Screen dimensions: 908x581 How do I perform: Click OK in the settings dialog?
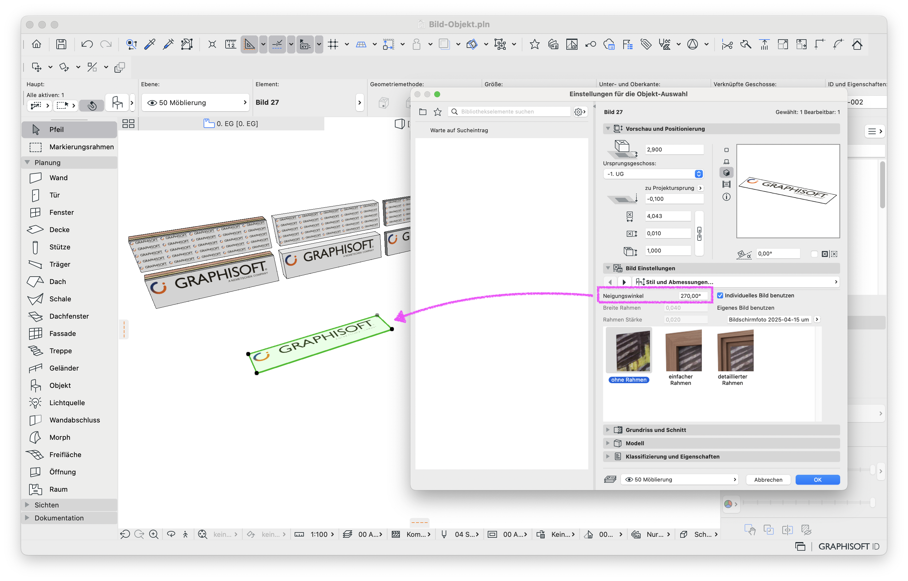tap(817, 480)
